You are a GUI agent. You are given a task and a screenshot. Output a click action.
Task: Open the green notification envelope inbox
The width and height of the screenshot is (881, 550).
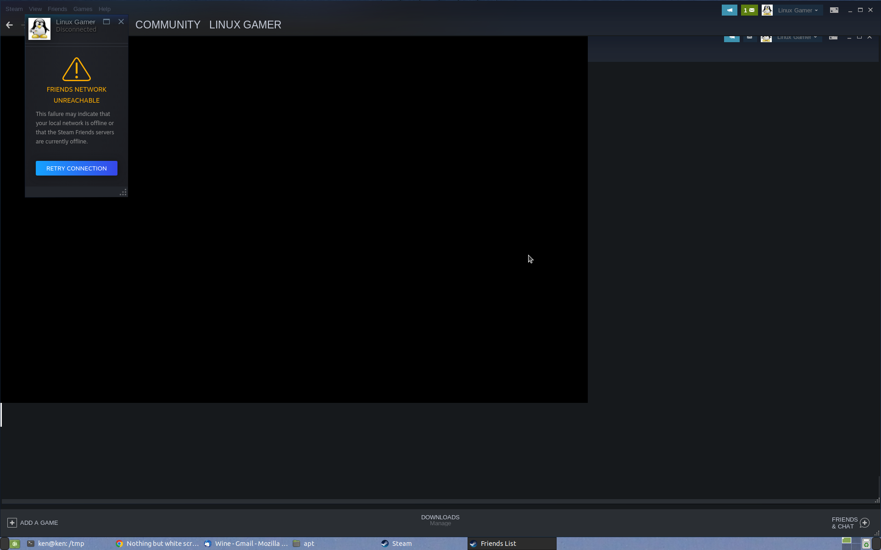click(749, 10)
